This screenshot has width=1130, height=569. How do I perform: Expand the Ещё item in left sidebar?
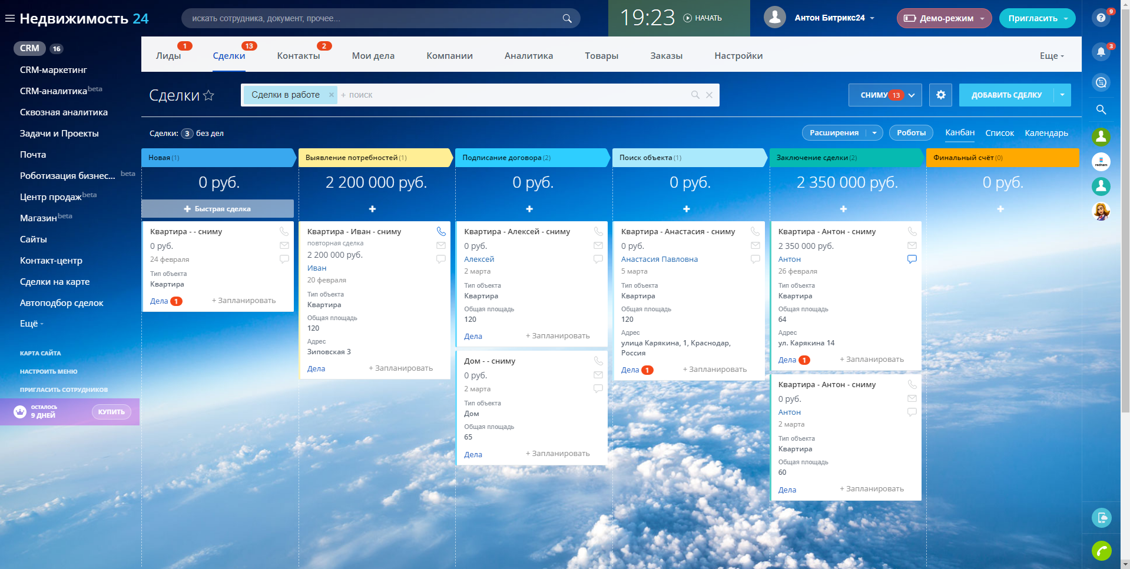coord(32,324)
